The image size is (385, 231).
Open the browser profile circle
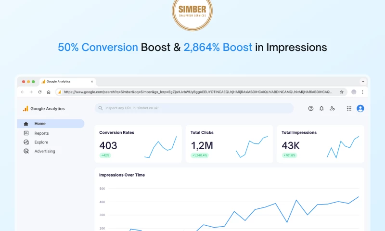(354, 92)
